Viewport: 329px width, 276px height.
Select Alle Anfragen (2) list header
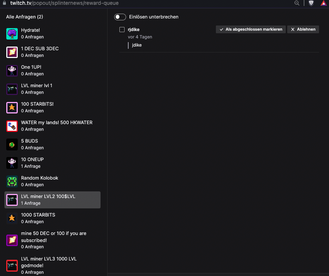[x=24, y=17]
